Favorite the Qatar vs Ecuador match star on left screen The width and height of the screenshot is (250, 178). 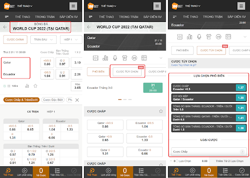35,86
